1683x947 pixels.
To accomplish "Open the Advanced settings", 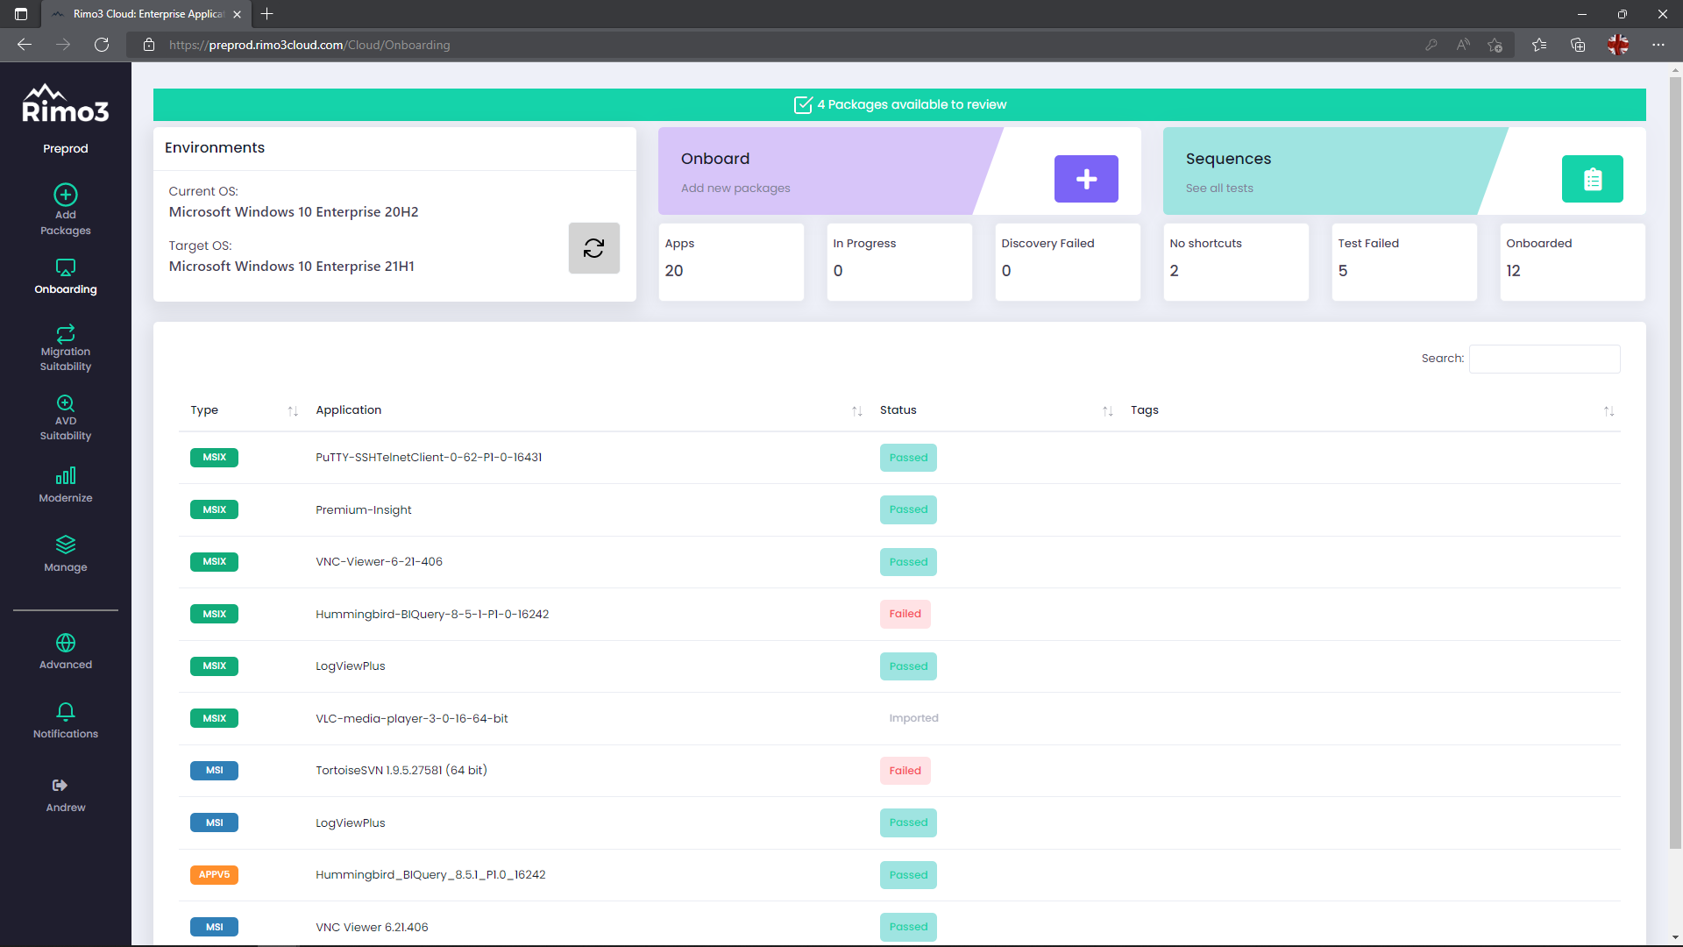I will pos(66,652).
